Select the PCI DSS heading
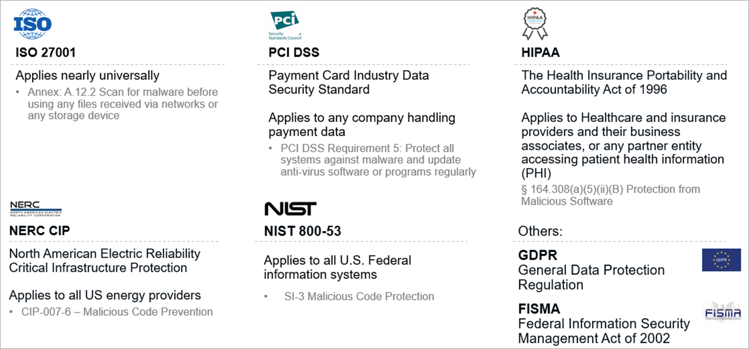749x349 pixels. click(x=294, y=53)
